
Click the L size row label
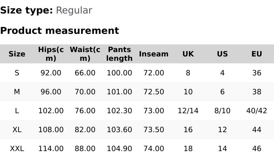click(17, 111)
